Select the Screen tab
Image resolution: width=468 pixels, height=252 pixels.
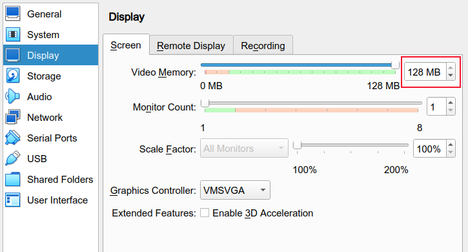(126, 45)
